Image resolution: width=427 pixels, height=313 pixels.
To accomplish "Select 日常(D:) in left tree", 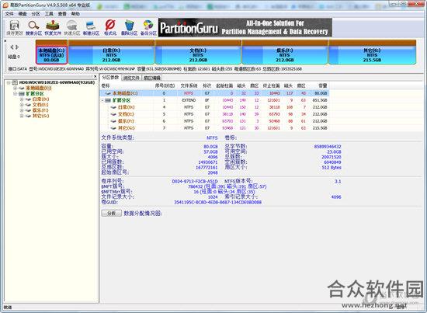I will coord(40,99).
